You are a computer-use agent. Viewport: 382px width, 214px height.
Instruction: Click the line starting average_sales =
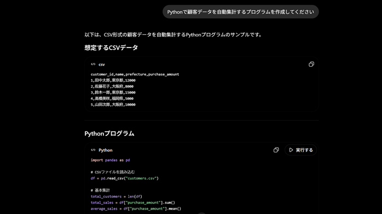(x=136, y=209)
